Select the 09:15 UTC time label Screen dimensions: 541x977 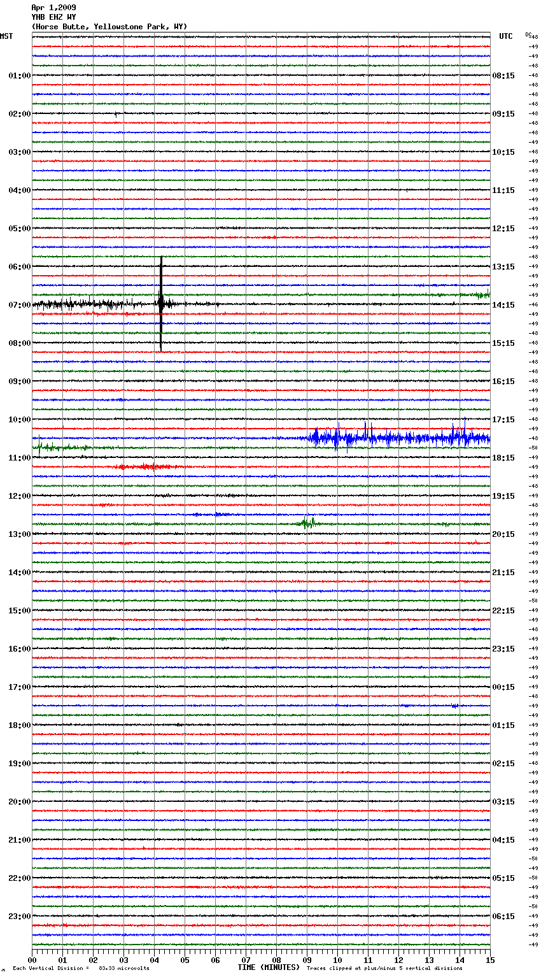[503, 114]
